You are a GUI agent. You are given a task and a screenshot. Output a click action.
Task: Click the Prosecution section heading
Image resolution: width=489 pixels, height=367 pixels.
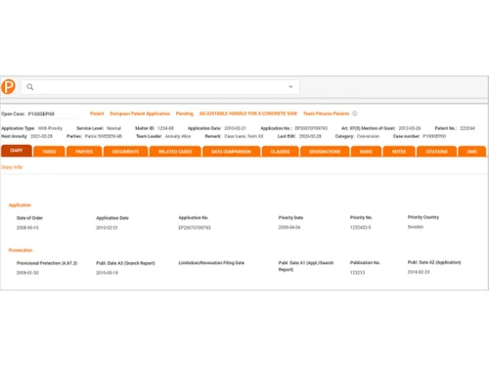[x=21, y=251]
